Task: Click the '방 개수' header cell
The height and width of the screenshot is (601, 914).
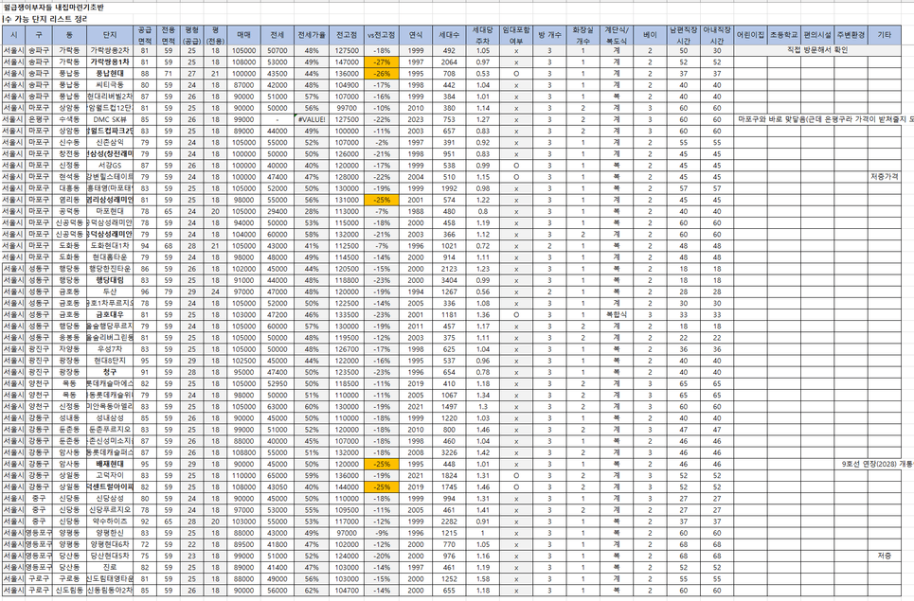Action: 549,35
